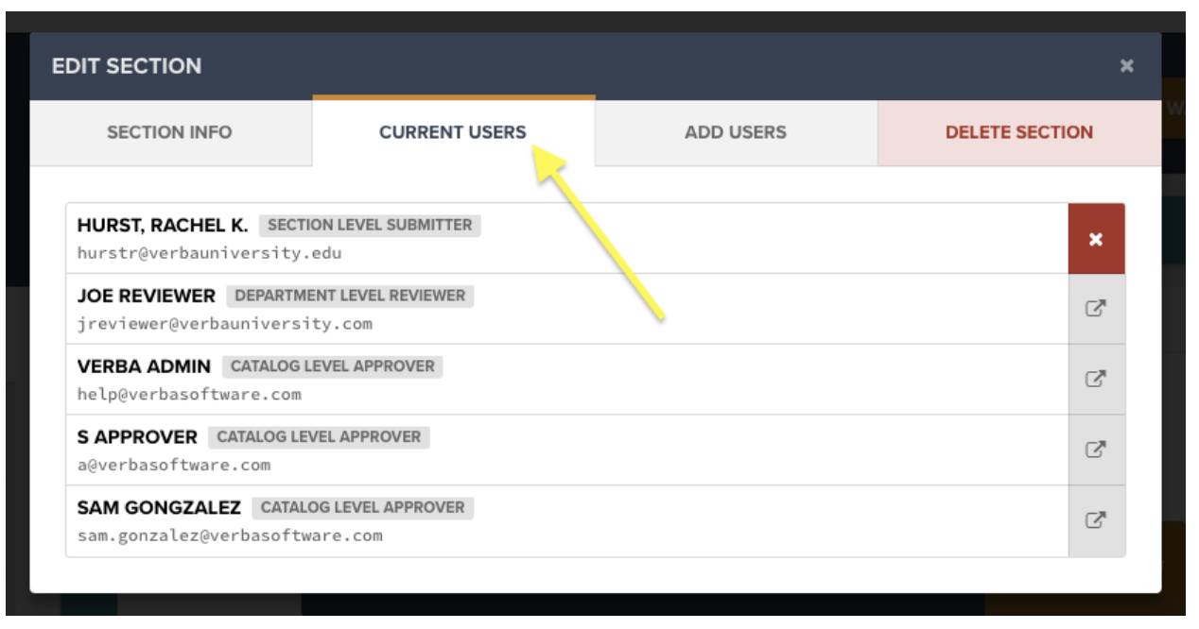1199x629 pixels.
Task: Click S Approver's Catalog Level Approver badge
Action: pos(319,437)
